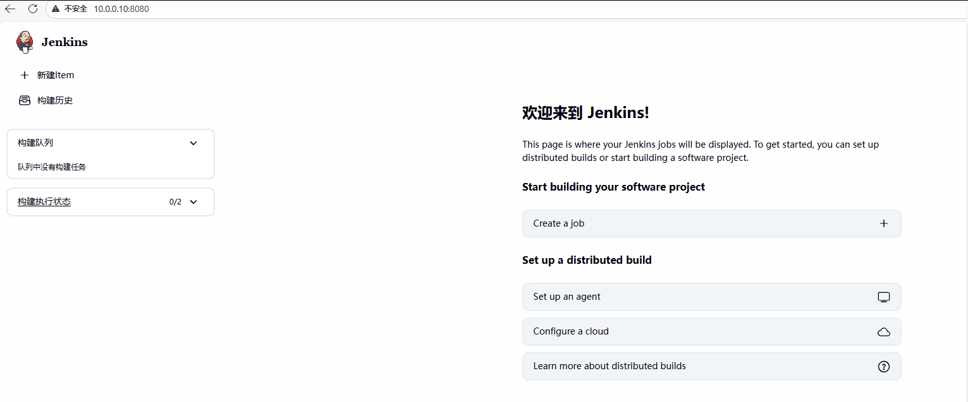Viewport: 968px width, 402px height.
Task: Click the inbox icon beside 构建历史
Action: click(x=25, y=100)
